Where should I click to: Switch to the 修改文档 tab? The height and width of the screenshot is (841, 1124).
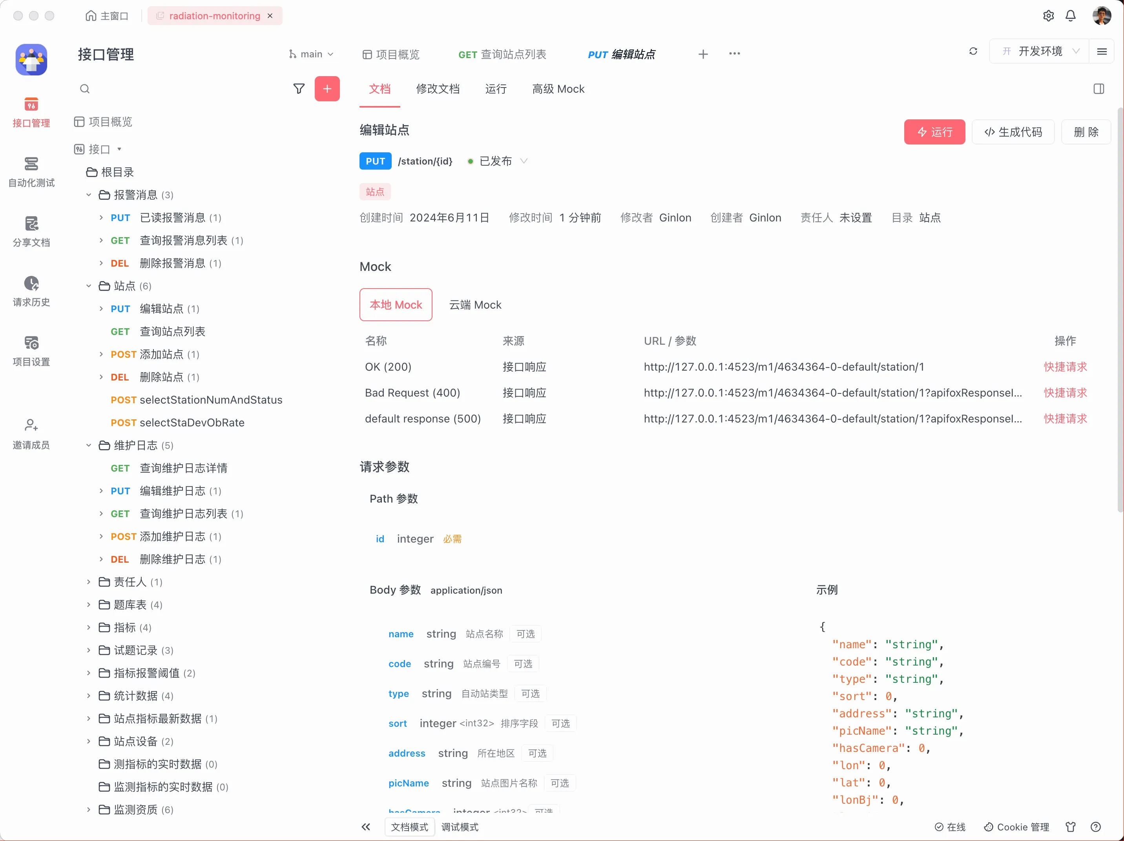point(438,89)
